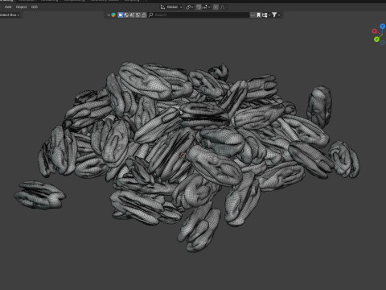Click the proportional falloff curve icon

coord(223,7)
